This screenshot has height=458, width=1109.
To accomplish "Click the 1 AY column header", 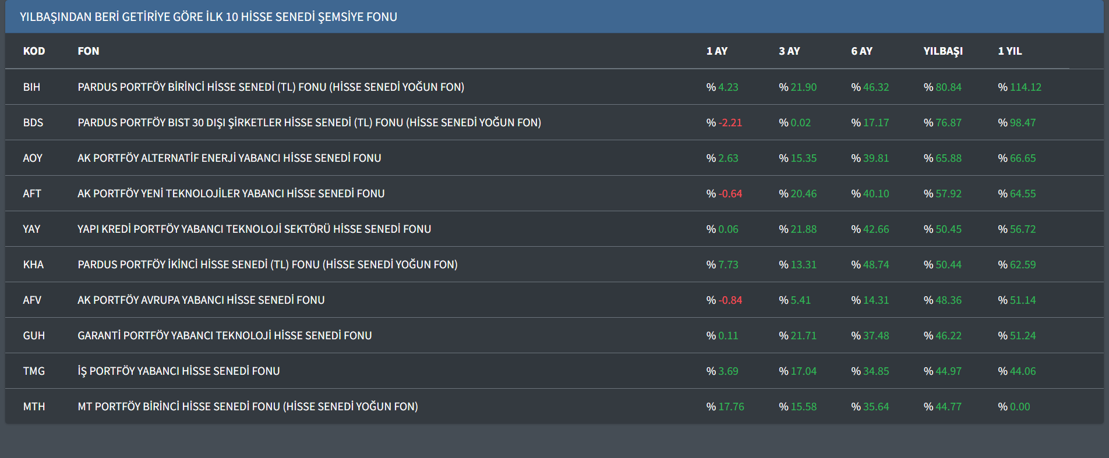I will [x=716, y=51].
